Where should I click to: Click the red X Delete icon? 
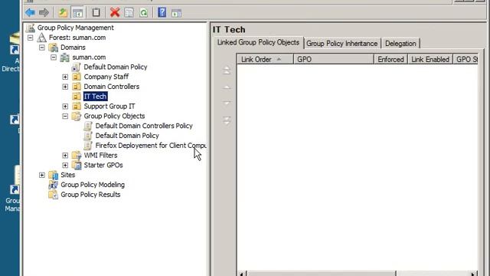click(115, 12)
